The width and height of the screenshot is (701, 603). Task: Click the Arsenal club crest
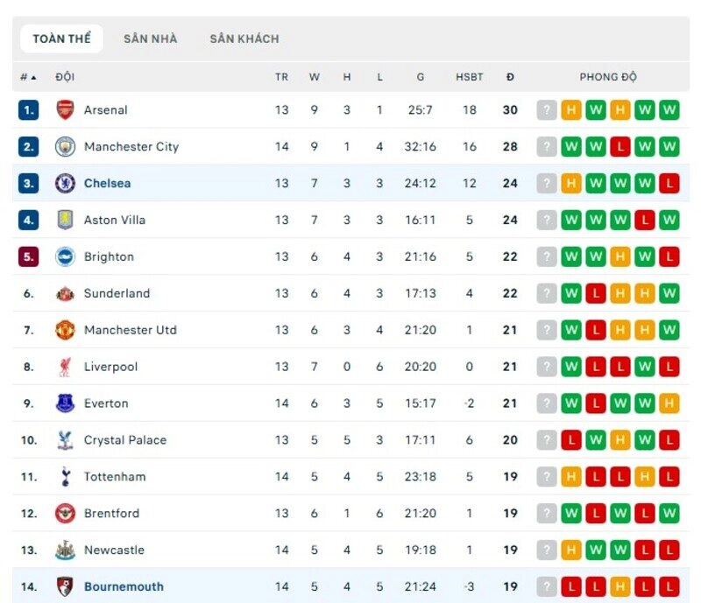point(63,110)
